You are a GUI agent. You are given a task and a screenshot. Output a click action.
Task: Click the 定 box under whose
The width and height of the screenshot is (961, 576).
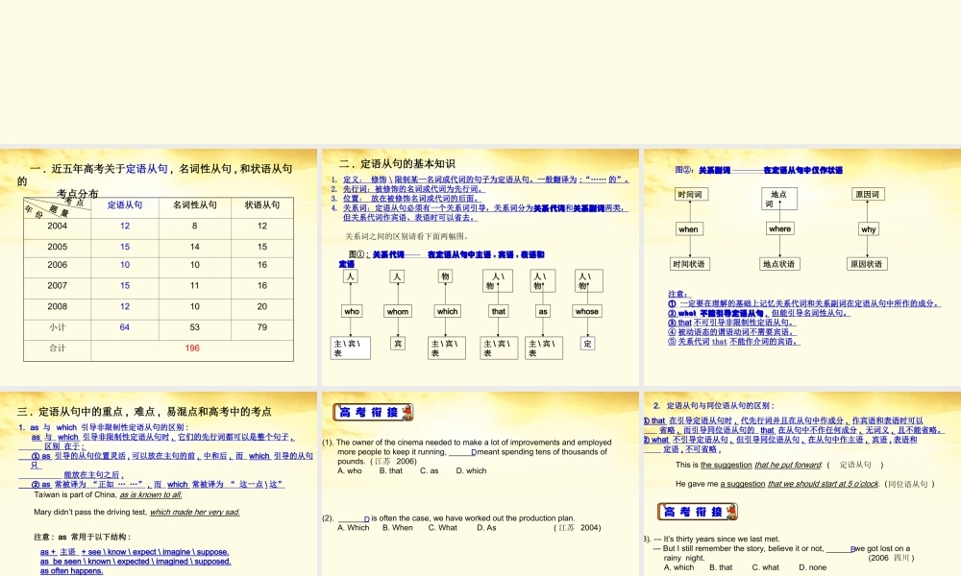point(588,344)
